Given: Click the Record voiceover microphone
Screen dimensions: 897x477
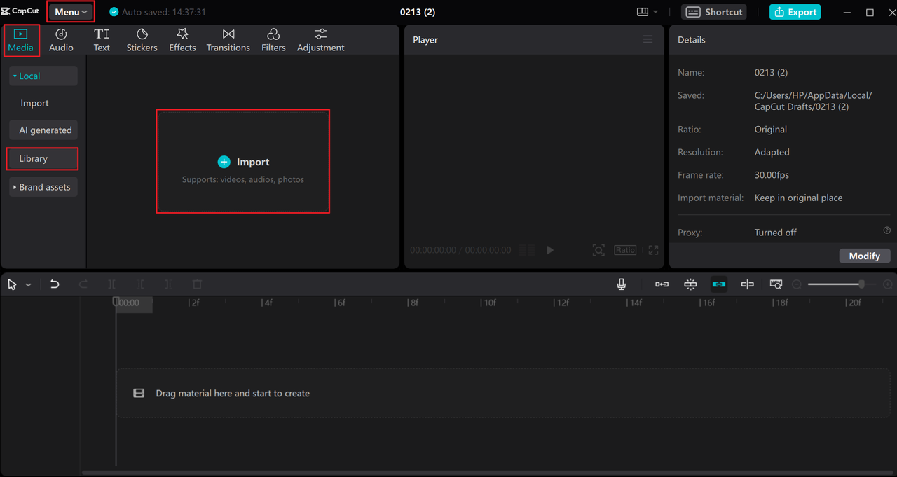Looking at the screenshot, I should [x=621, y=284].
